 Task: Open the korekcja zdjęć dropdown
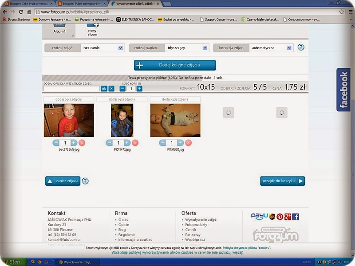(271, 48)
